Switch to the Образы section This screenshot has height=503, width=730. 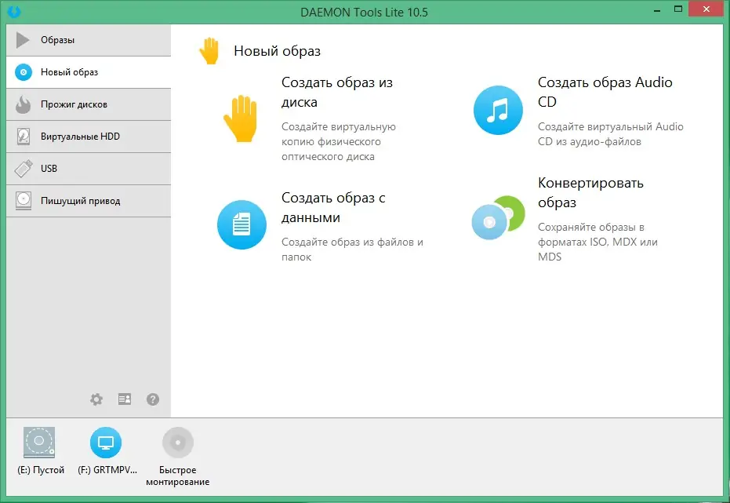click(x=66, y=40)
